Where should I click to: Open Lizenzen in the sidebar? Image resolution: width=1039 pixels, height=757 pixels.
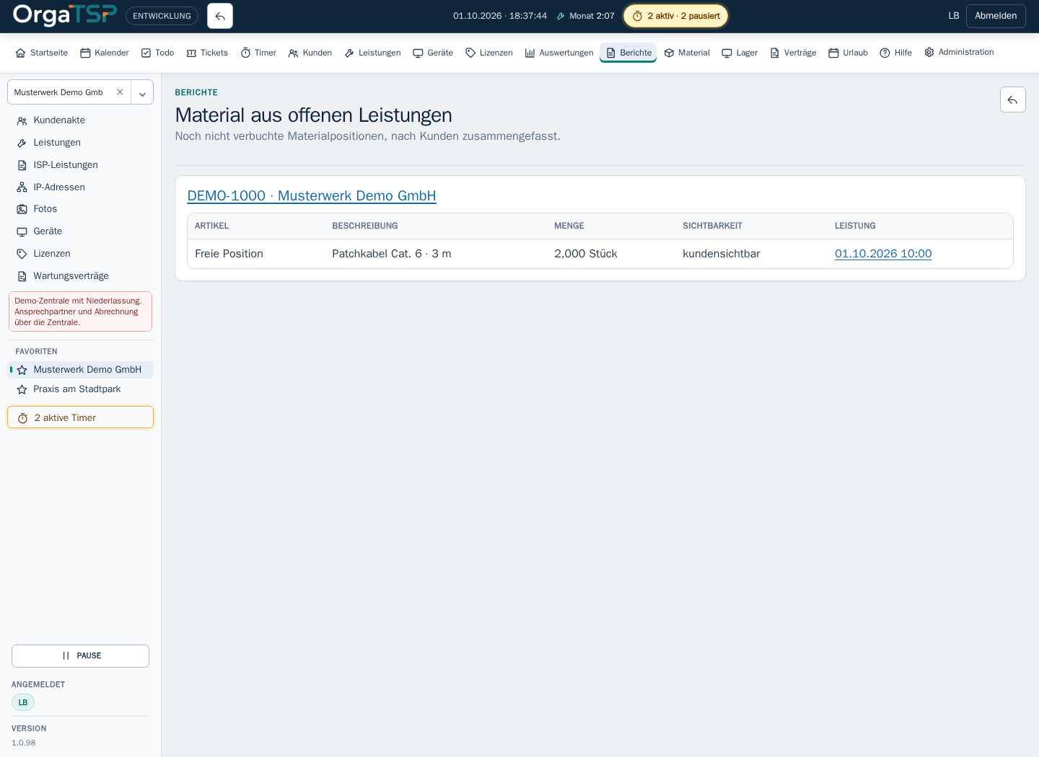pyautogui.click(x=80, y=254)
